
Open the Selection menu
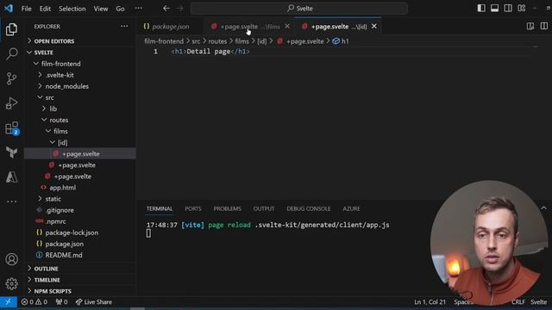coord(72,9)
